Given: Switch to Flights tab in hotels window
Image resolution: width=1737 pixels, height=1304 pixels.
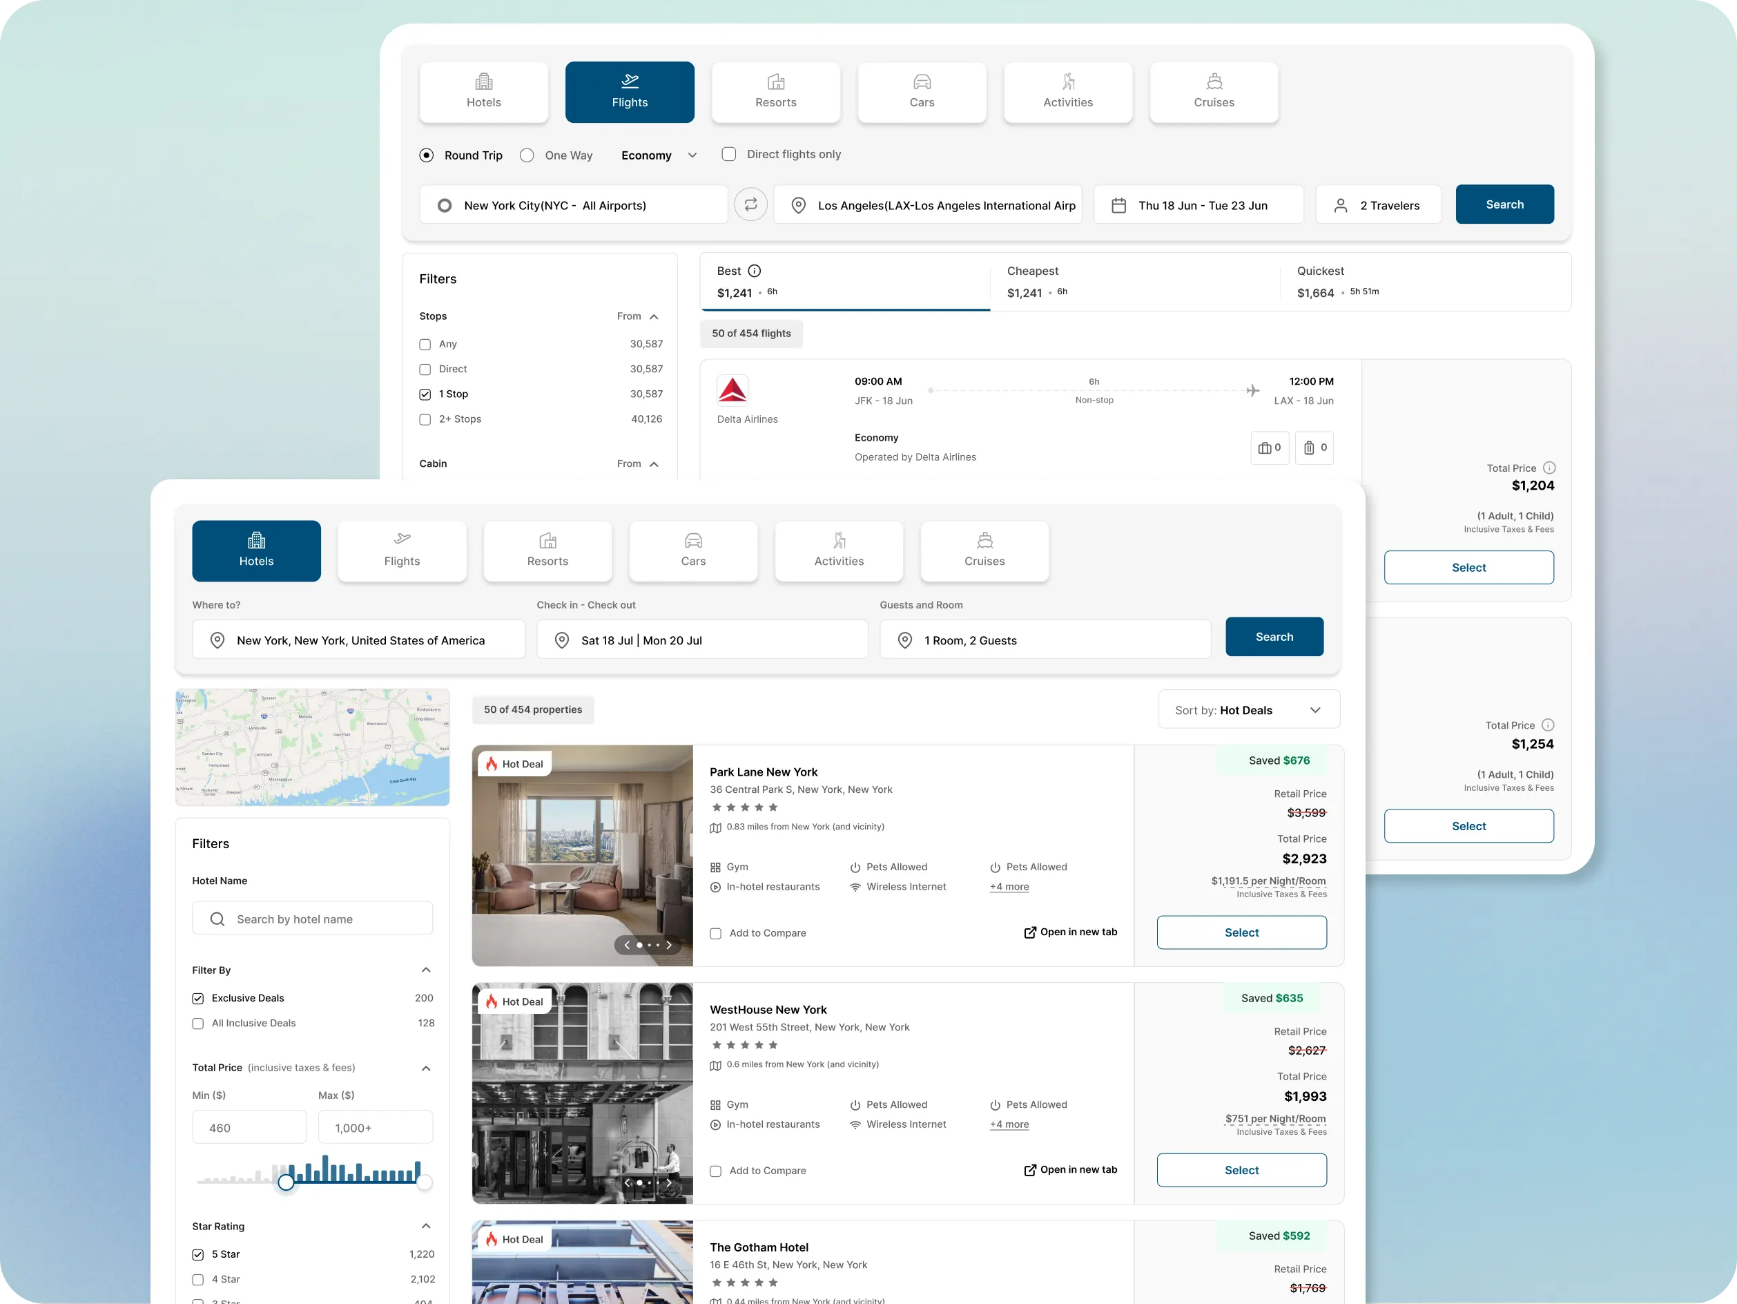Looking at the screenshot, I should pos(402,551).
